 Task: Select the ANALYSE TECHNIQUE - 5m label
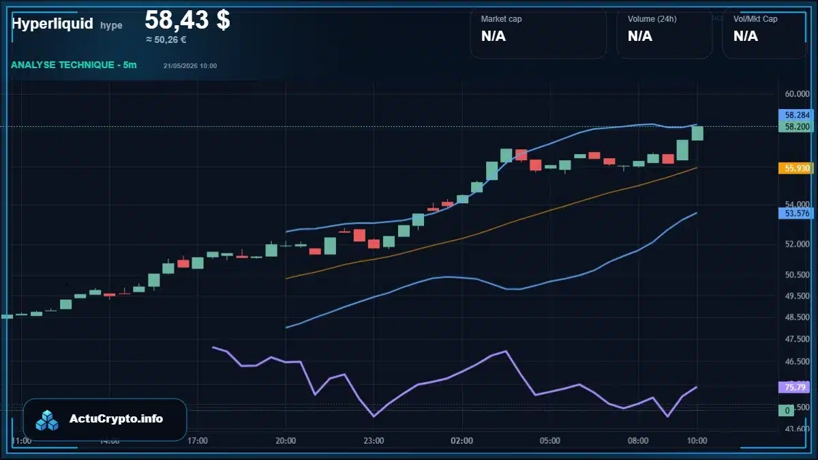click(74, 65)
